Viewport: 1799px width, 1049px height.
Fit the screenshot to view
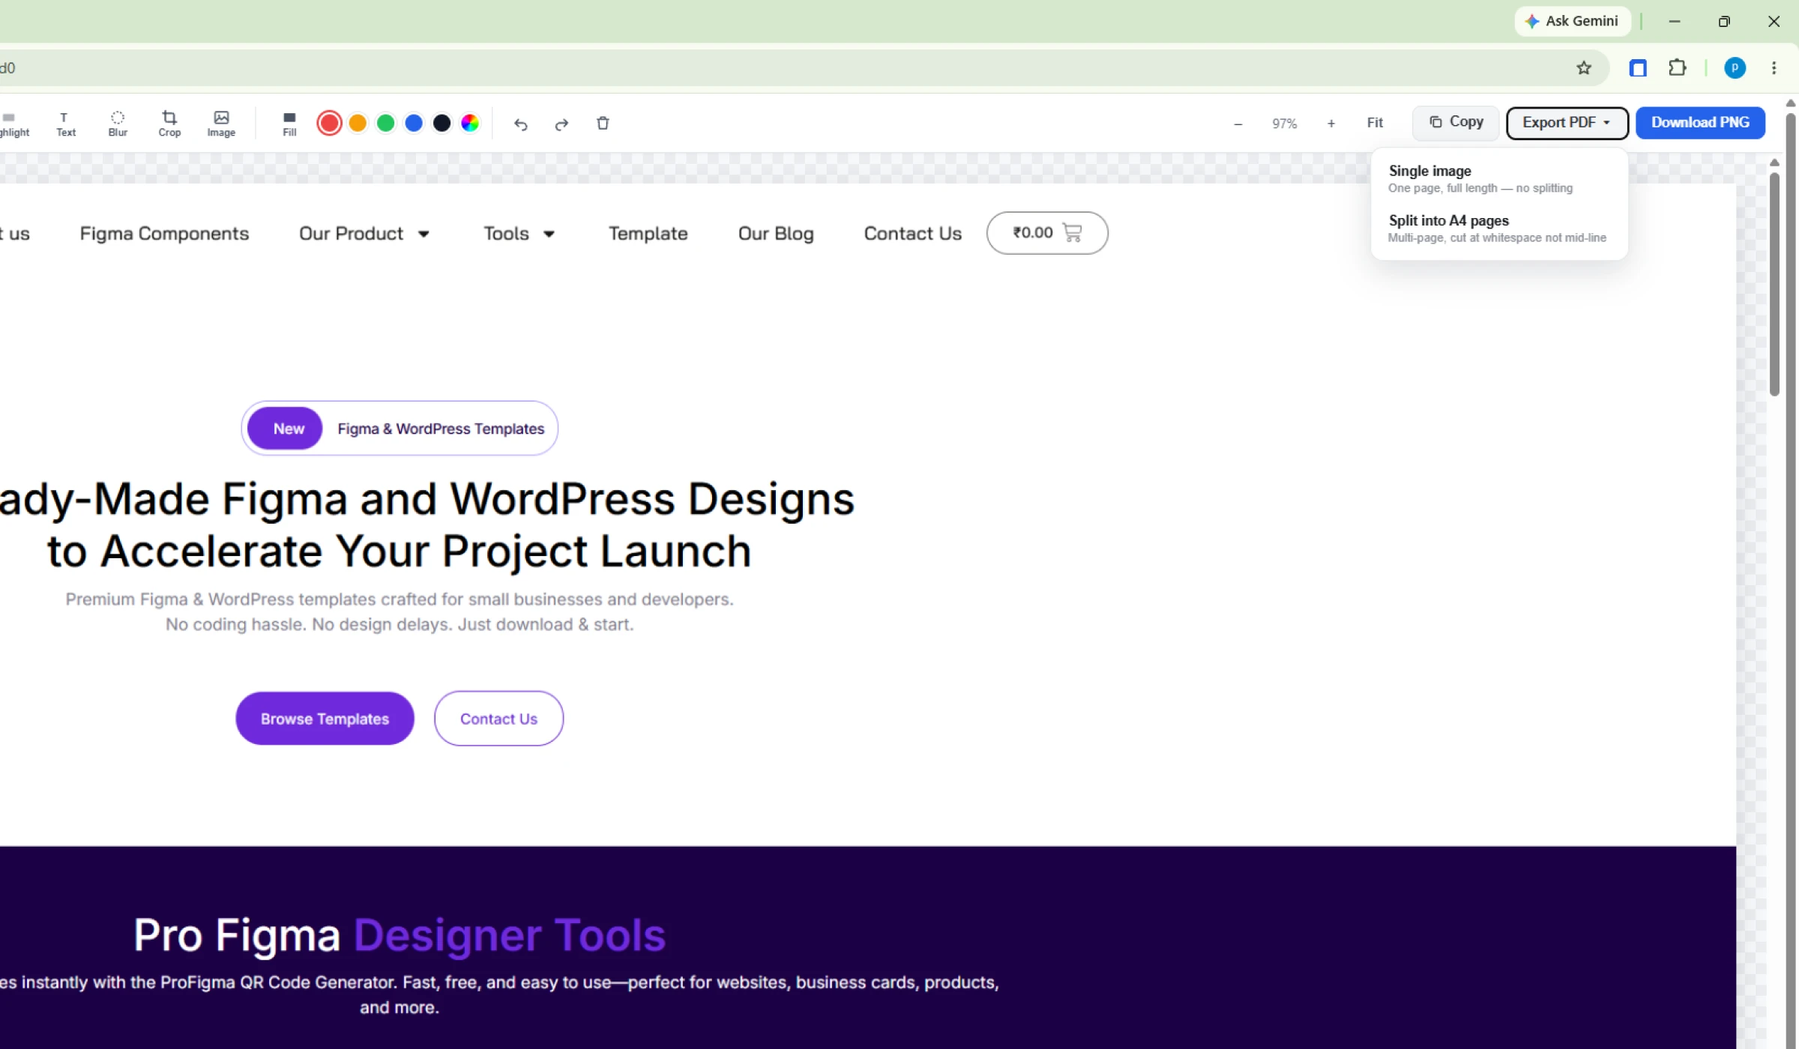click(1375, 123)
